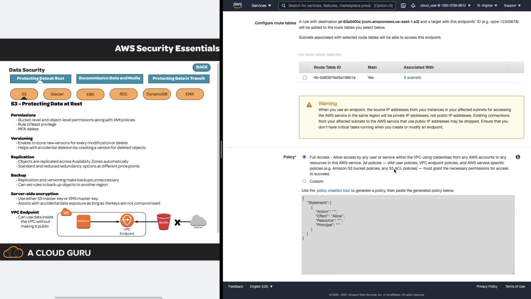531x299 pixels.
Task: Expand the N. Virginia region dropdown
Action: (x=487, y=5)
